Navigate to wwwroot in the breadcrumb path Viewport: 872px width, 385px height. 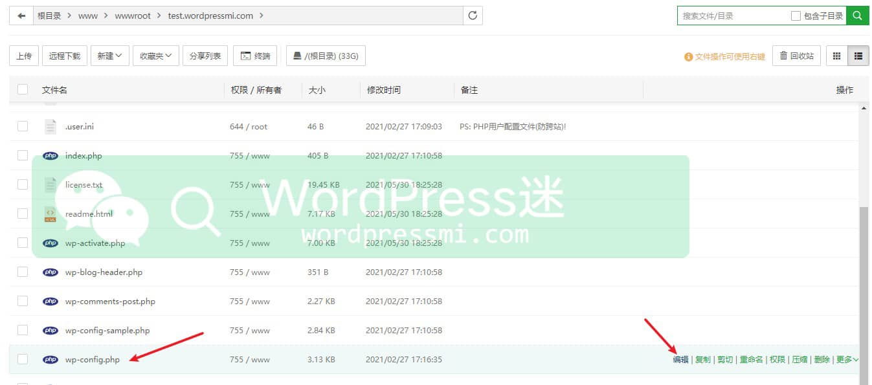click(x=132, y=16)
